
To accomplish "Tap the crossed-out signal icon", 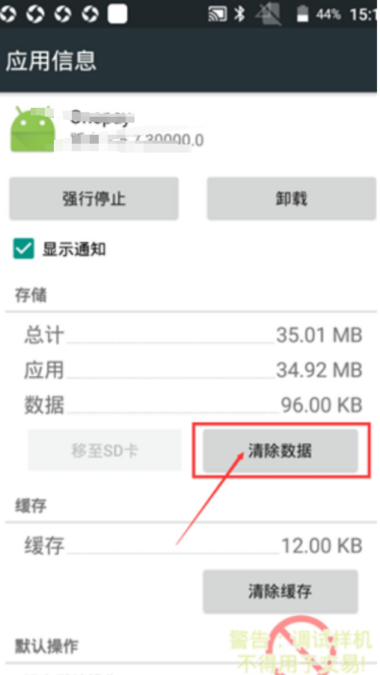I will pyautogui.click(x=269, y=13).
